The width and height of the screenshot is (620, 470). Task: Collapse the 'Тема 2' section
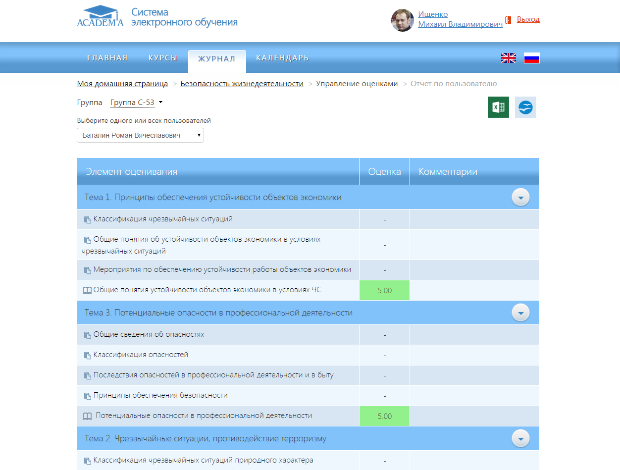[x=520, y=439]
